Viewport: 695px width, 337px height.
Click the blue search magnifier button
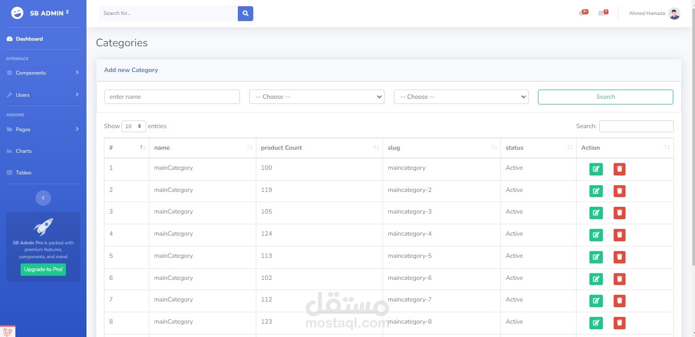coord(246,13)
